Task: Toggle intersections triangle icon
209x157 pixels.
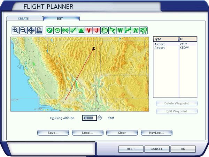Action: pos(81,30)
